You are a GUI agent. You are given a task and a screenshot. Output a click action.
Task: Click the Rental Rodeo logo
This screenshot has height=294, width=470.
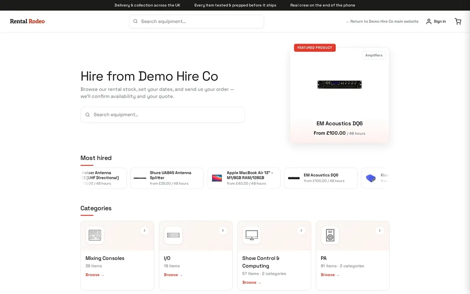pyautogui.click(x=27, y=22)
